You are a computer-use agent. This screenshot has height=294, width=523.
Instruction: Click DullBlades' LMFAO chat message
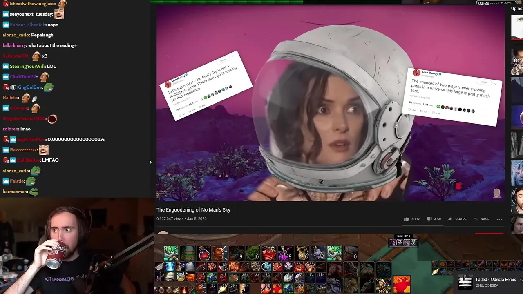point(50,160)
